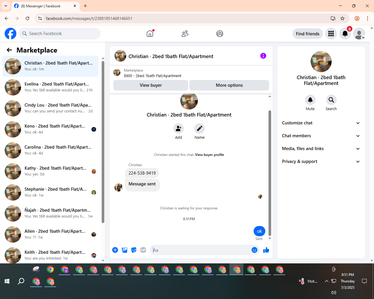374x299 pixels.
Task: Choose a GIF in composer
Action: point(143,250)
